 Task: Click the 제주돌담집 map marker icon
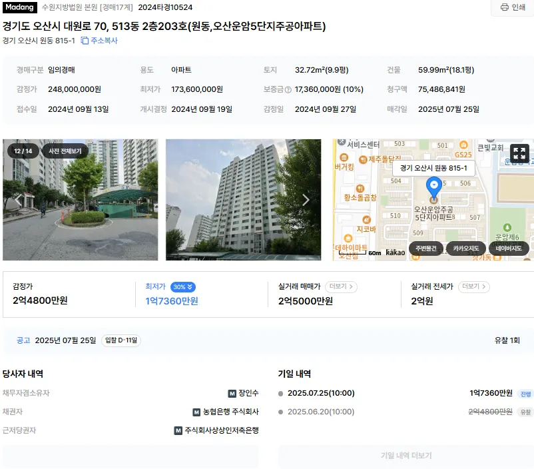(363, 159)
